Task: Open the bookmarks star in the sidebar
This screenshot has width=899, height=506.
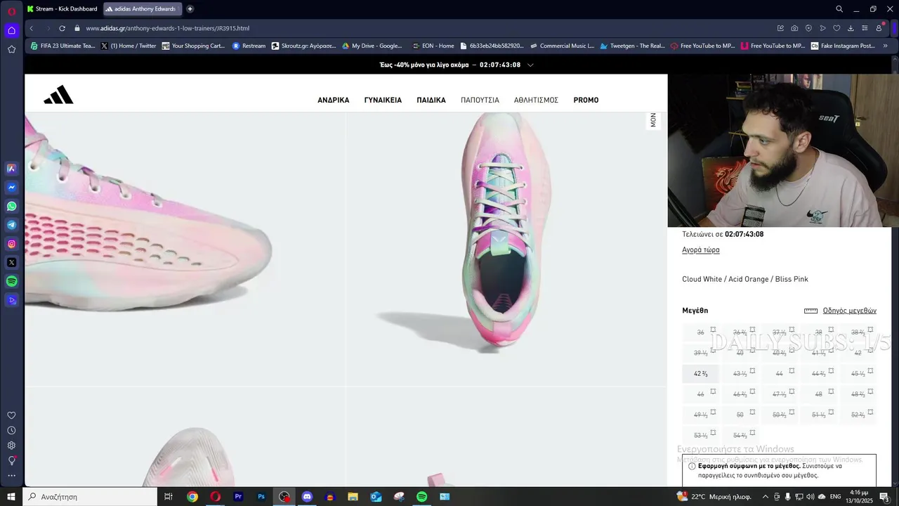Action: (11, 49)
